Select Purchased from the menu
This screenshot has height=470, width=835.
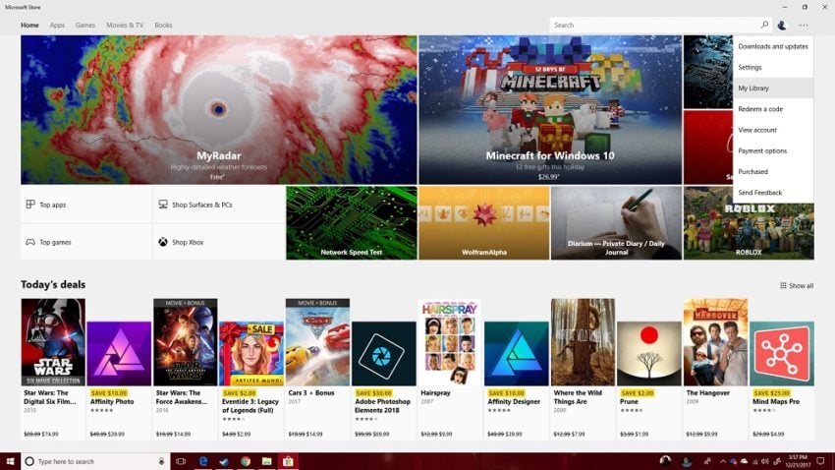point(773,172)
